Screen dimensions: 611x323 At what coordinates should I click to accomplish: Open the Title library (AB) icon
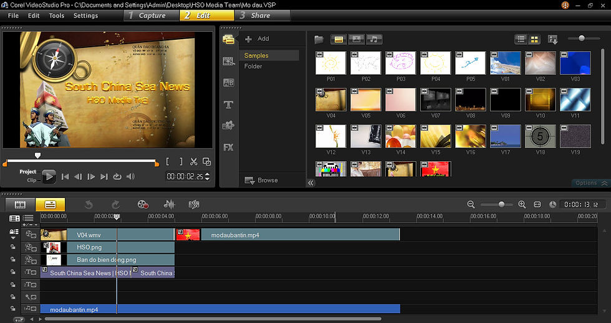click(228, 83)
